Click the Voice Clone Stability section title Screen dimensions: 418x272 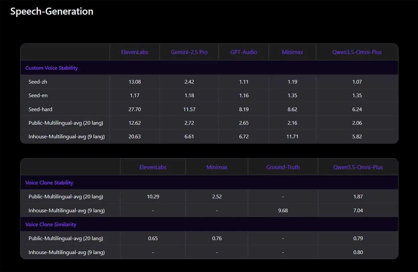[x=49, y=183]
